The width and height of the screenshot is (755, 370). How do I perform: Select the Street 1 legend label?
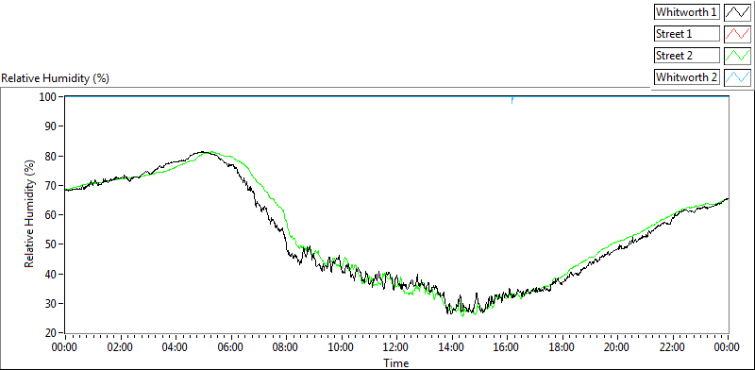pyautogui.click(x=687, y=34)
